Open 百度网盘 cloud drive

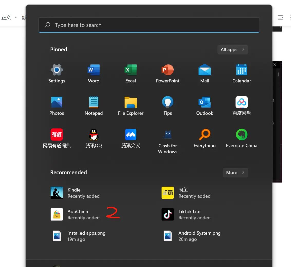pyautogui.click(x=241, y=105)
